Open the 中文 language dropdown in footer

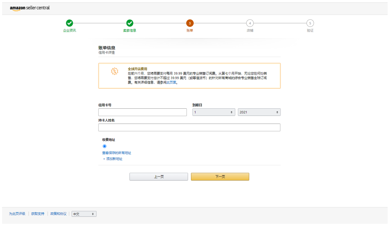(x=84, y=214)
